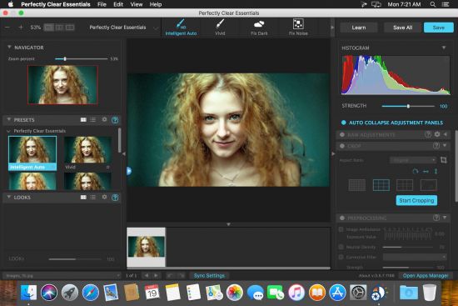Toggle the Crop panel on/off dot
Image resolution: width=458 pixels, height=306 pixels.
pos(342,146)
